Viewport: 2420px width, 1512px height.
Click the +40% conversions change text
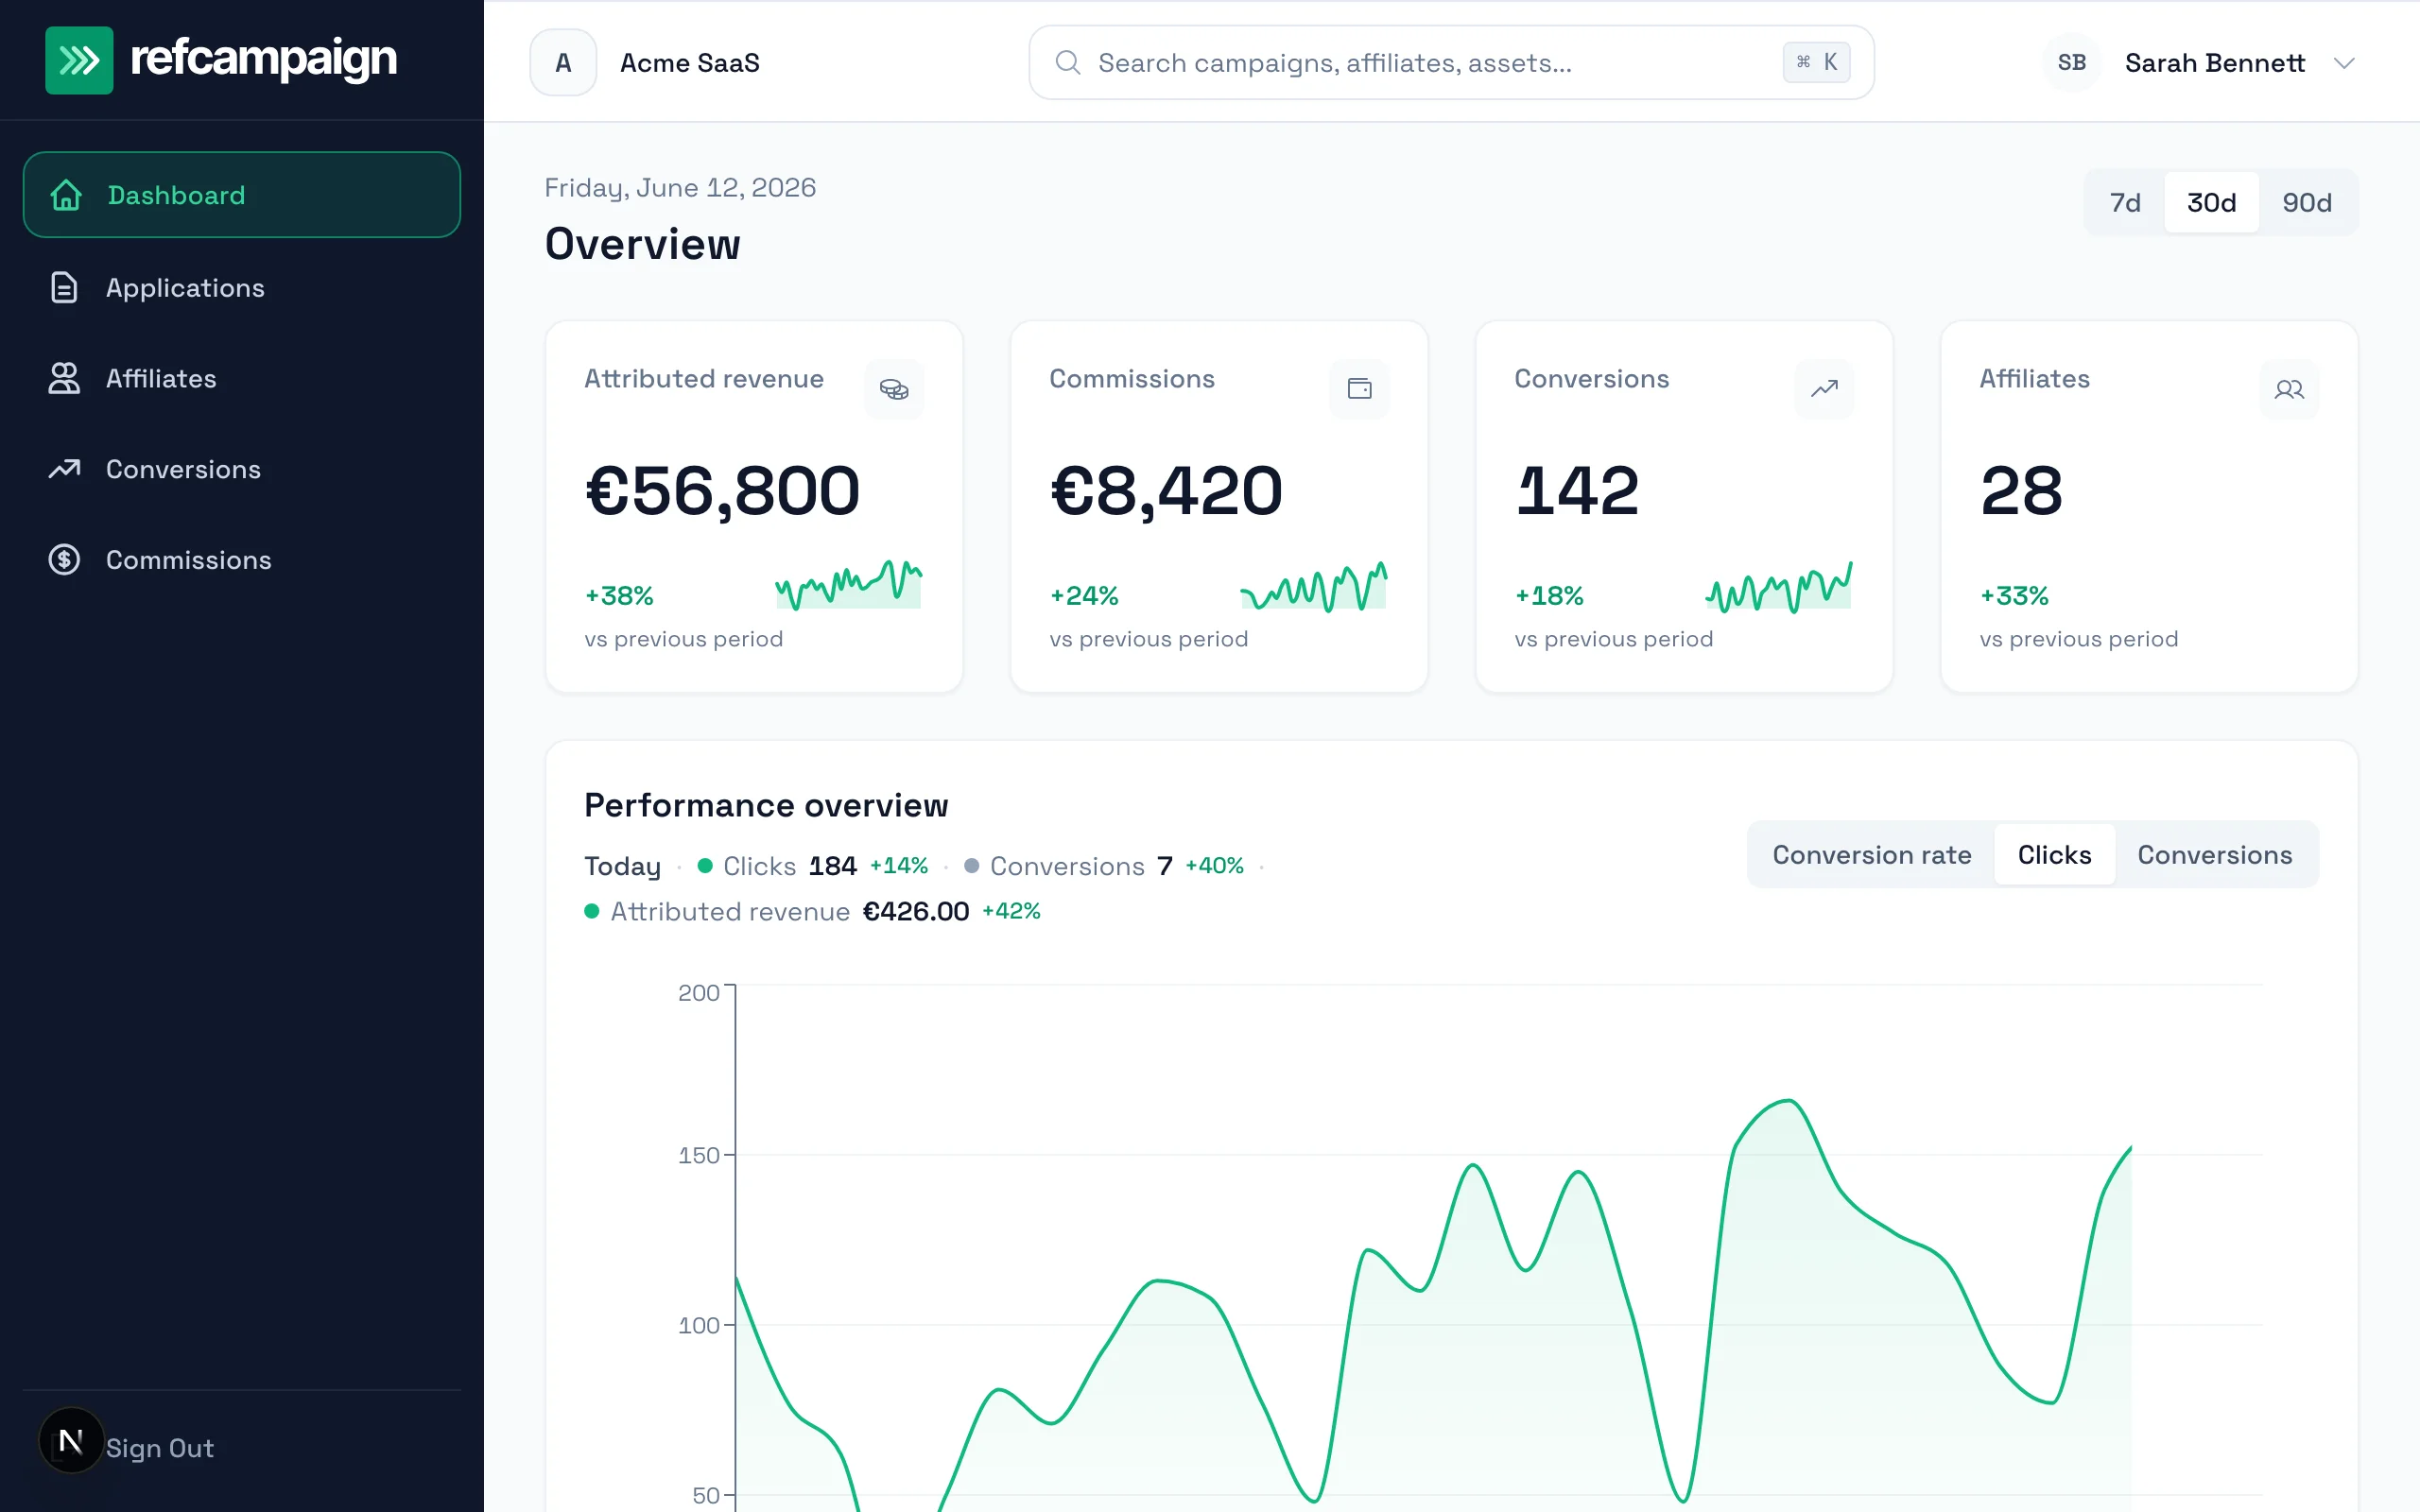tap(1214, 866)
